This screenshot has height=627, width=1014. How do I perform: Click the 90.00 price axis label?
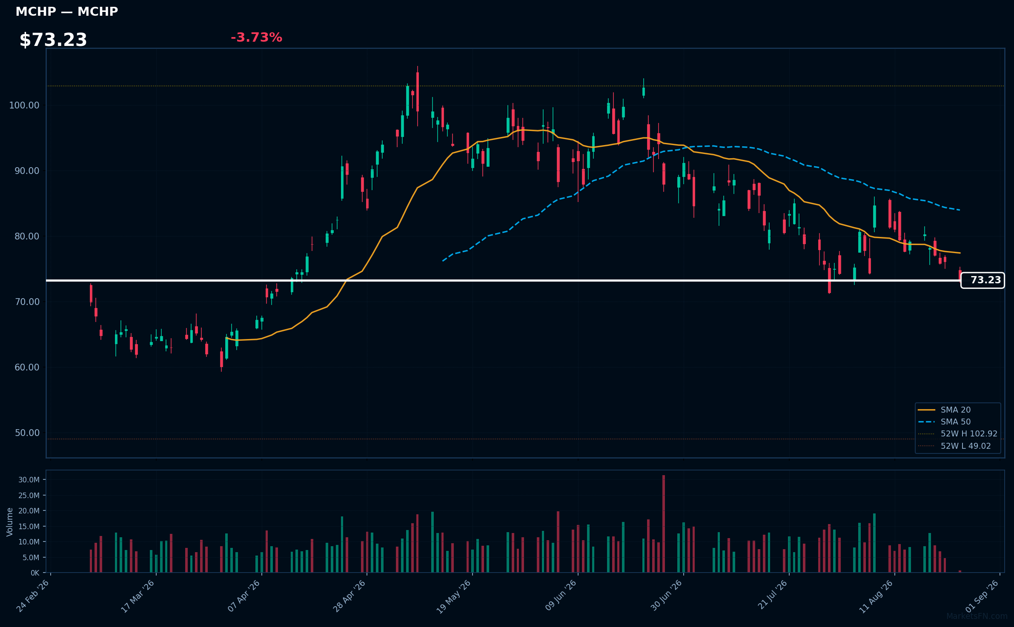[x=27, y=171]
